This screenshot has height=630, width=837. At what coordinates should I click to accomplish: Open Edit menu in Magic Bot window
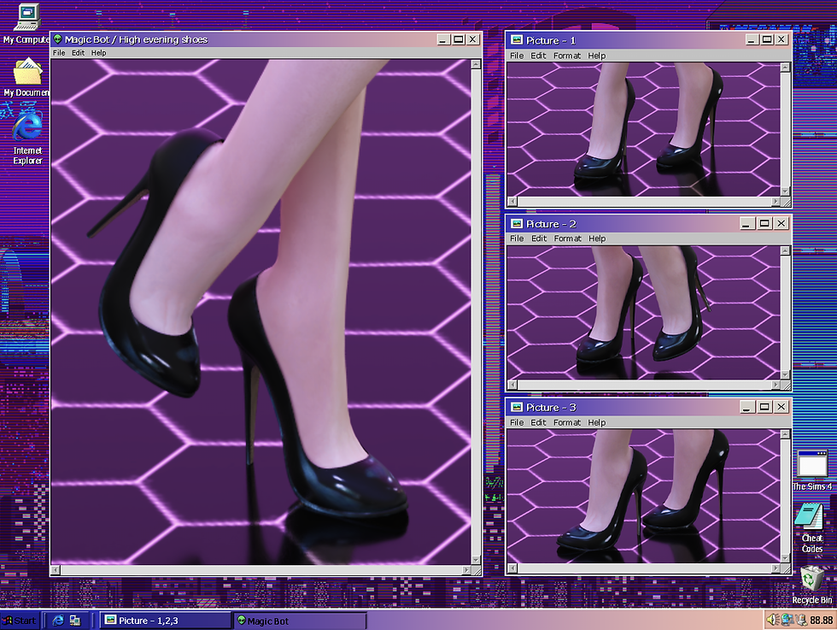tap(78, 53)
